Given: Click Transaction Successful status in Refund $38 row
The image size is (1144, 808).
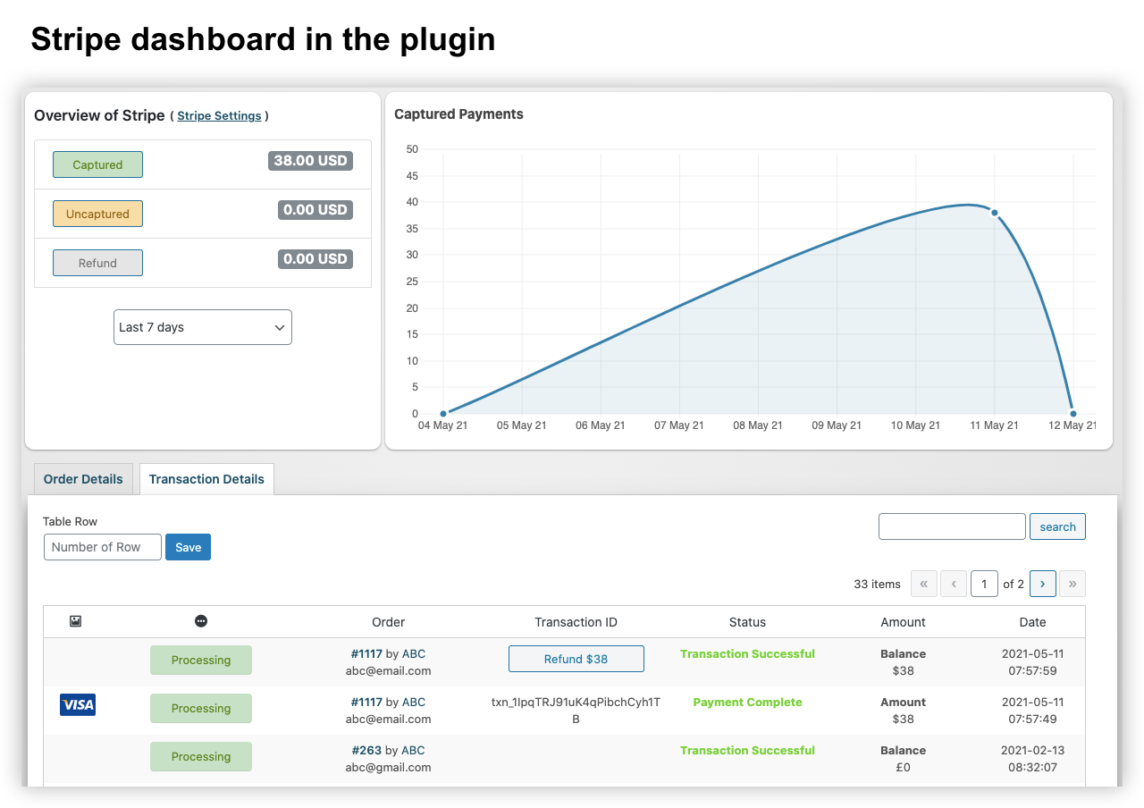Looking at the screenshot, I should click(x=747, y=653).
